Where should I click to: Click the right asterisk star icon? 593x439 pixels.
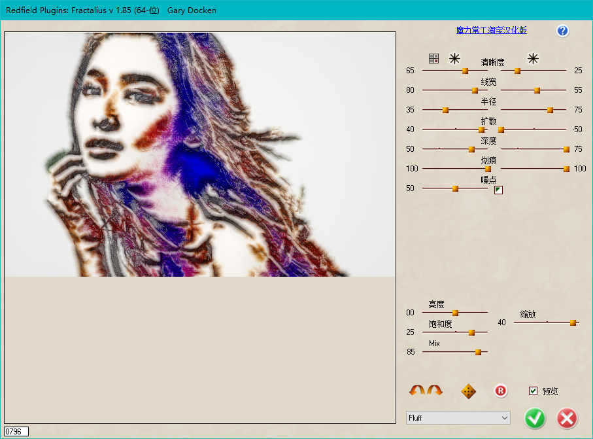coord(533,58)
